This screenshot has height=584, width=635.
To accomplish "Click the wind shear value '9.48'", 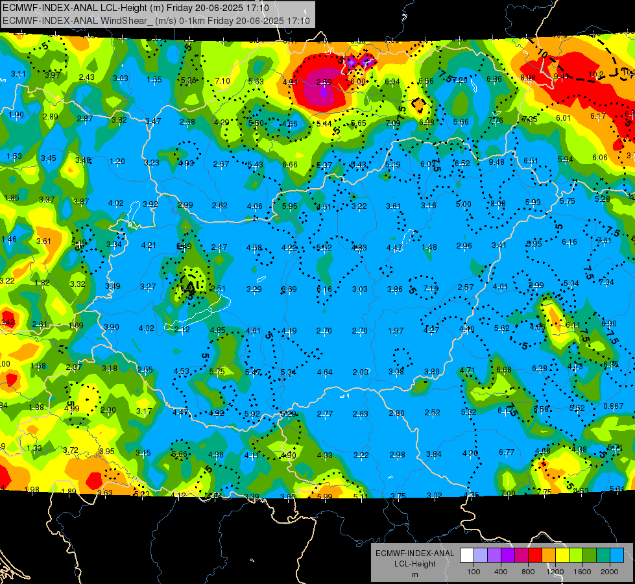I will 496,162.
